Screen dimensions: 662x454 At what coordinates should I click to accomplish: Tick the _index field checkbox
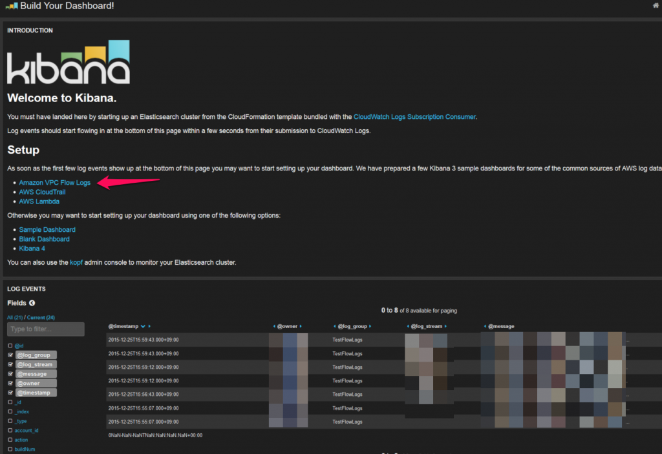point(10,411)
